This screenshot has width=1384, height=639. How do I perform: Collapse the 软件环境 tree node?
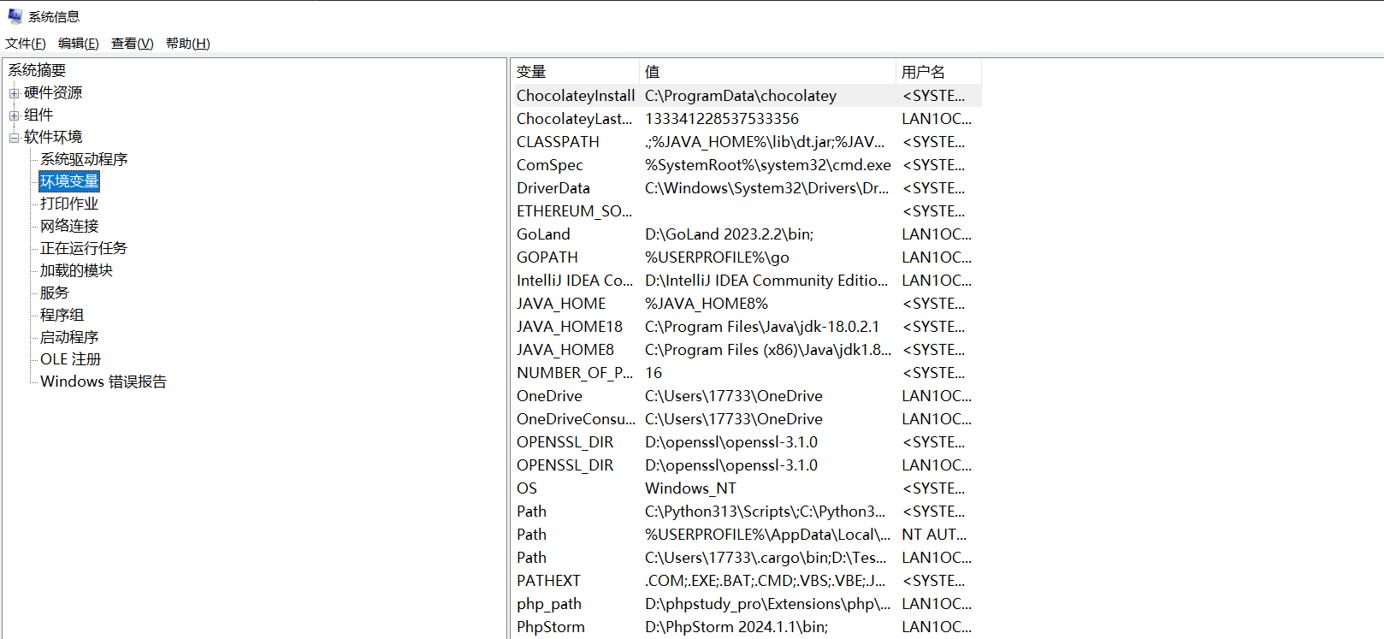point(14,138)
